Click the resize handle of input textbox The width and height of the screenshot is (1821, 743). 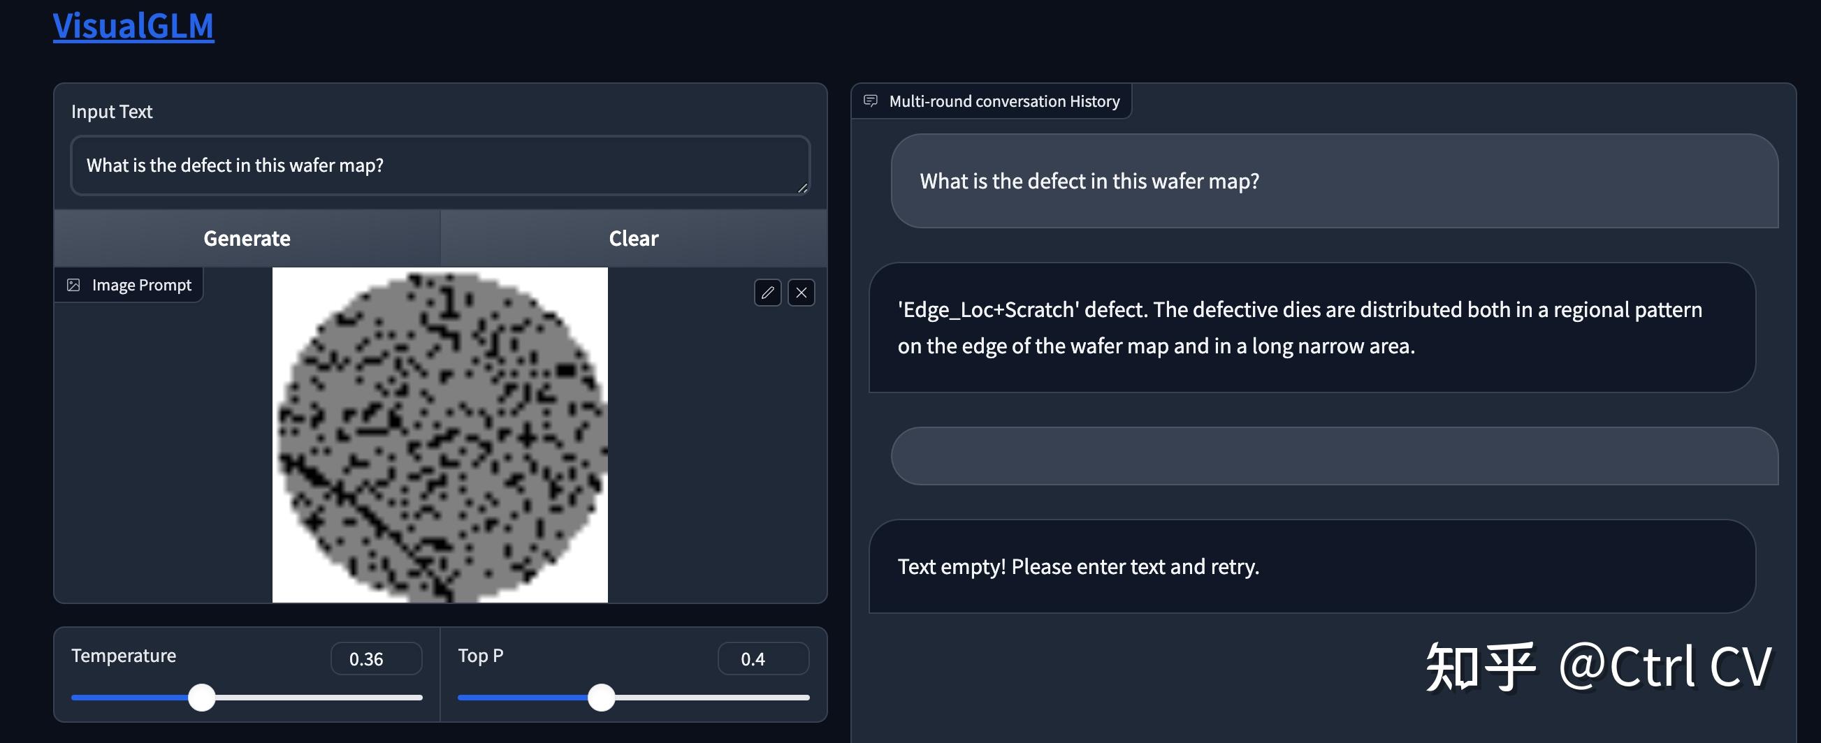(802, 188)
